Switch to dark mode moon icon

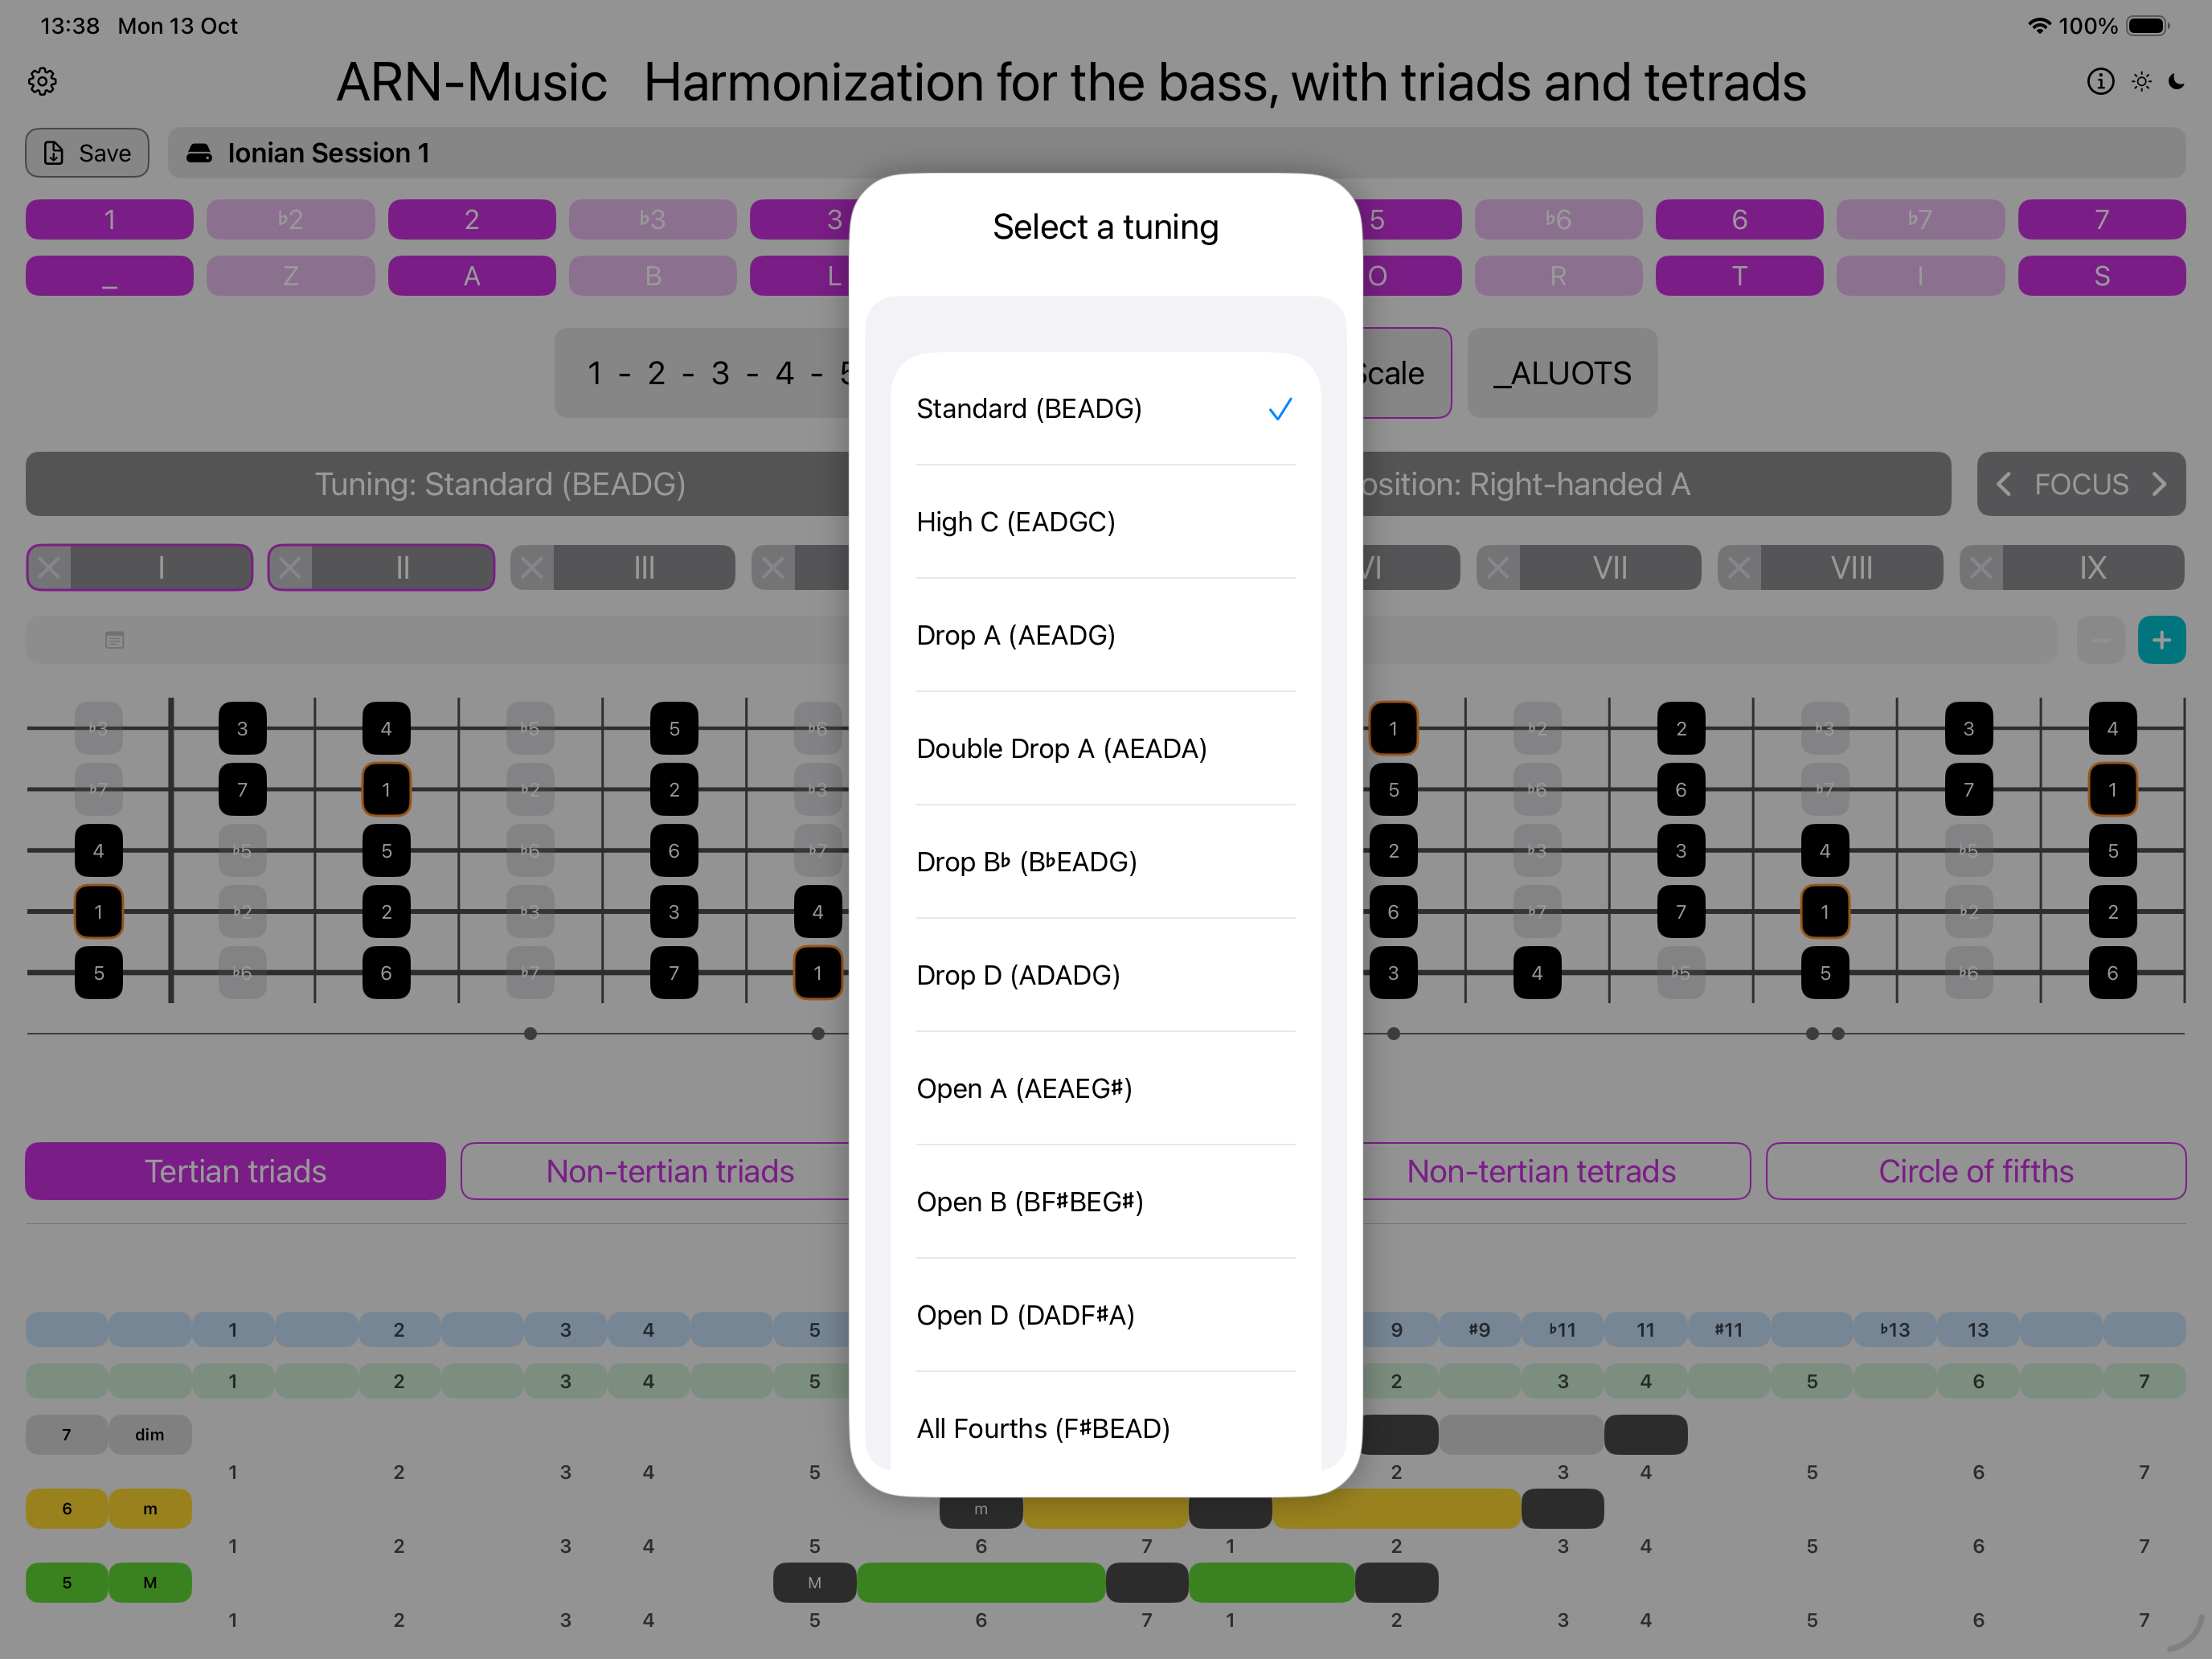[x=2177, y=81]
